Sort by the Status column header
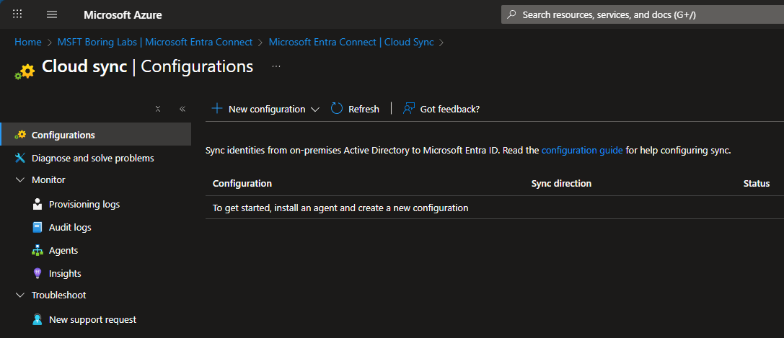 pyautogui.click(x=757, y=183)
